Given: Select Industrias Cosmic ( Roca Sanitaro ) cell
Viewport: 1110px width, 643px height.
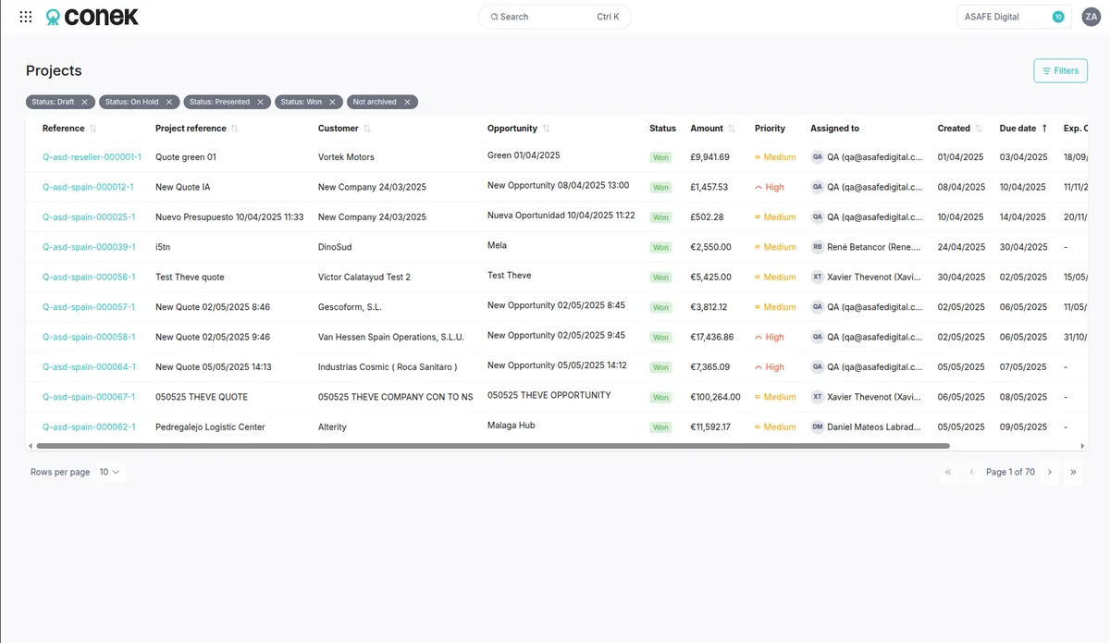Looking at the screenshot, I should (x=388, y=367).
